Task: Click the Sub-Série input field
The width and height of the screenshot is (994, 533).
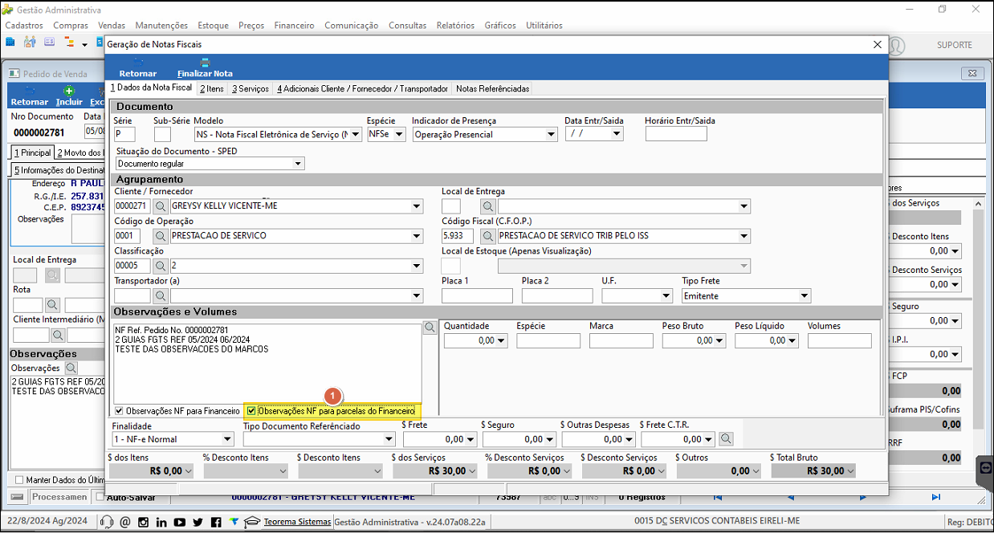Action: pyautogui.click(x=162, y=134)
